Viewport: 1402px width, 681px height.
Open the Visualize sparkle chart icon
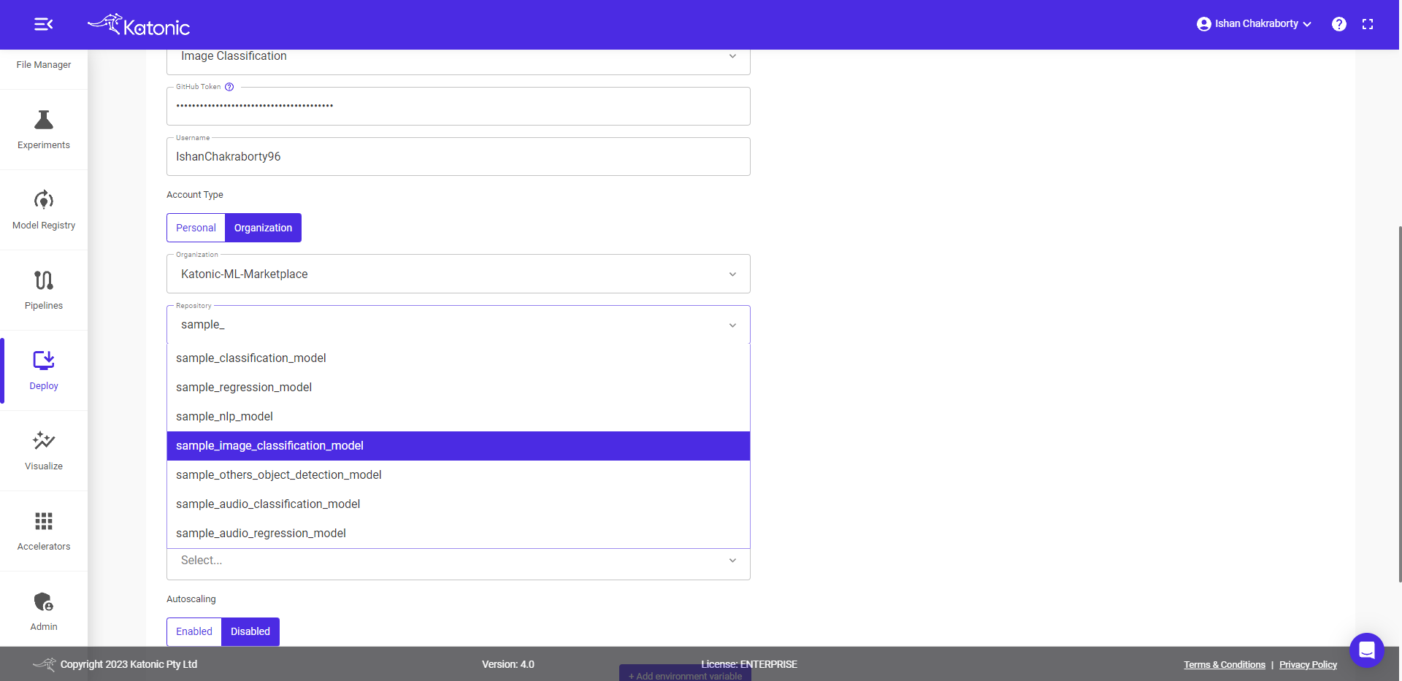pyautogui.click(x=44, y=441)
